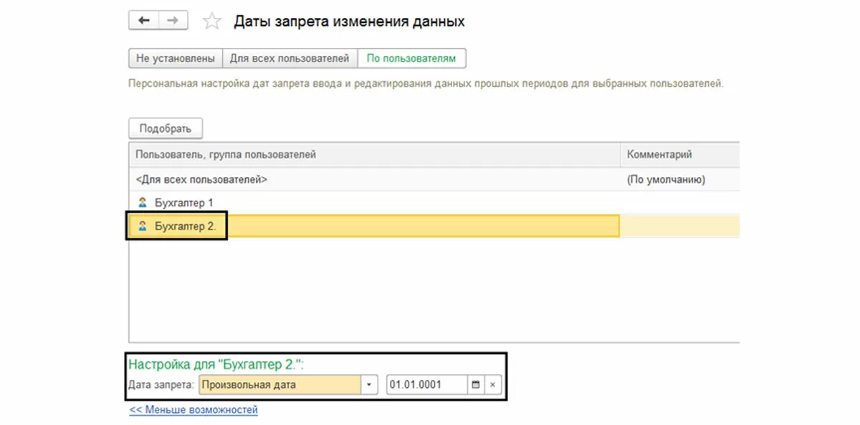Clear the date with the x icon
This screenshot has width=860, height=425.
(492, 385)
